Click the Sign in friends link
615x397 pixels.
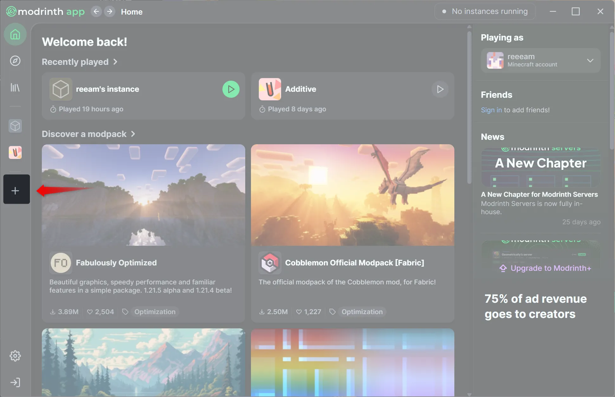pos(491,110)
